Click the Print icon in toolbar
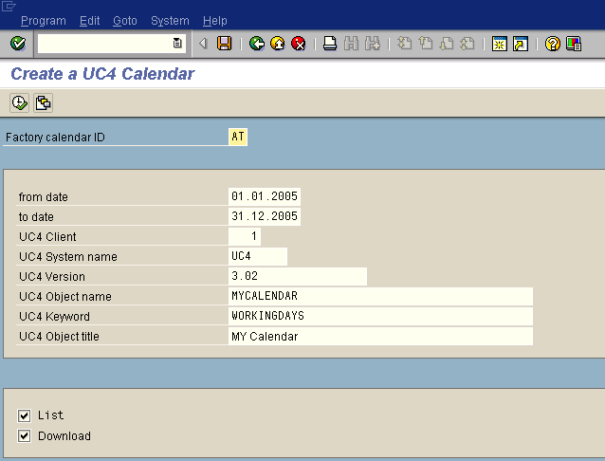Screen dimensions: 605x461 [330, 44]
